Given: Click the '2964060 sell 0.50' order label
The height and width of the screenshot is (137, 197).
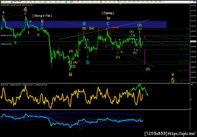Looking at the screenshot, I should pos(6,44).
